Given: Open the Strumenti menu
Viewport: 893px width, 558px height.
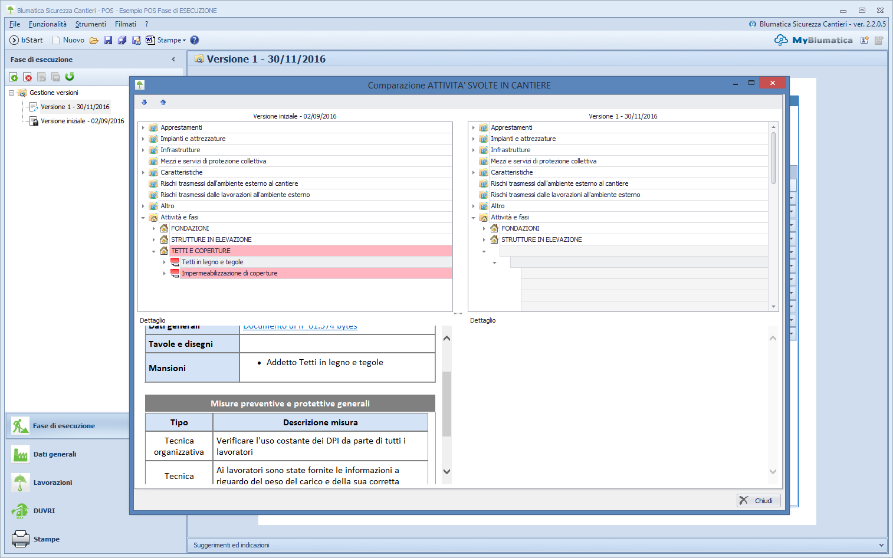Looking at the screenshot, I should coord(90,24).
